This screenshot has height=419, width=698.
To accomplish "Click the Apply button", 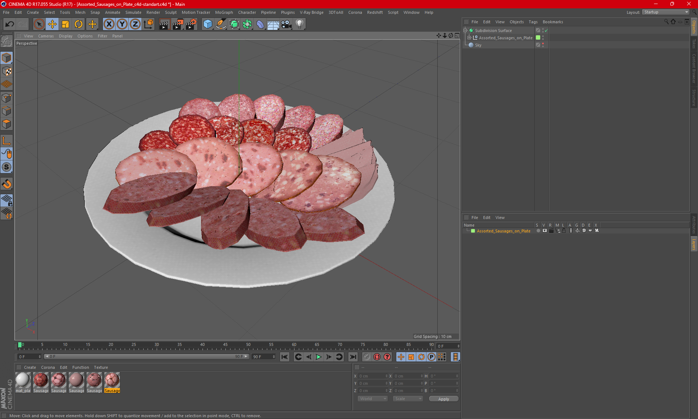I will [444, 399].
